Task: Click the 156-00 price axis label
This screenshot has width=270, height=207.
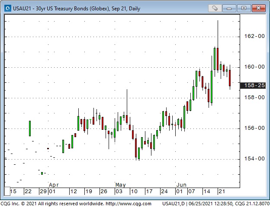Action: (x=254, y=128)
